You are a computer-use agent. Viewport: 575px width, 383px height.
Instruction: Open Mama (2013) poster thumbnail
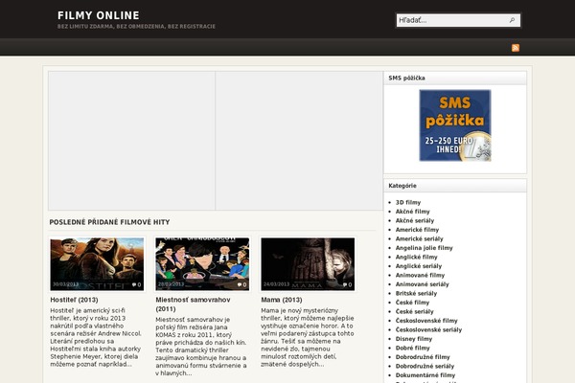point(308,264)
